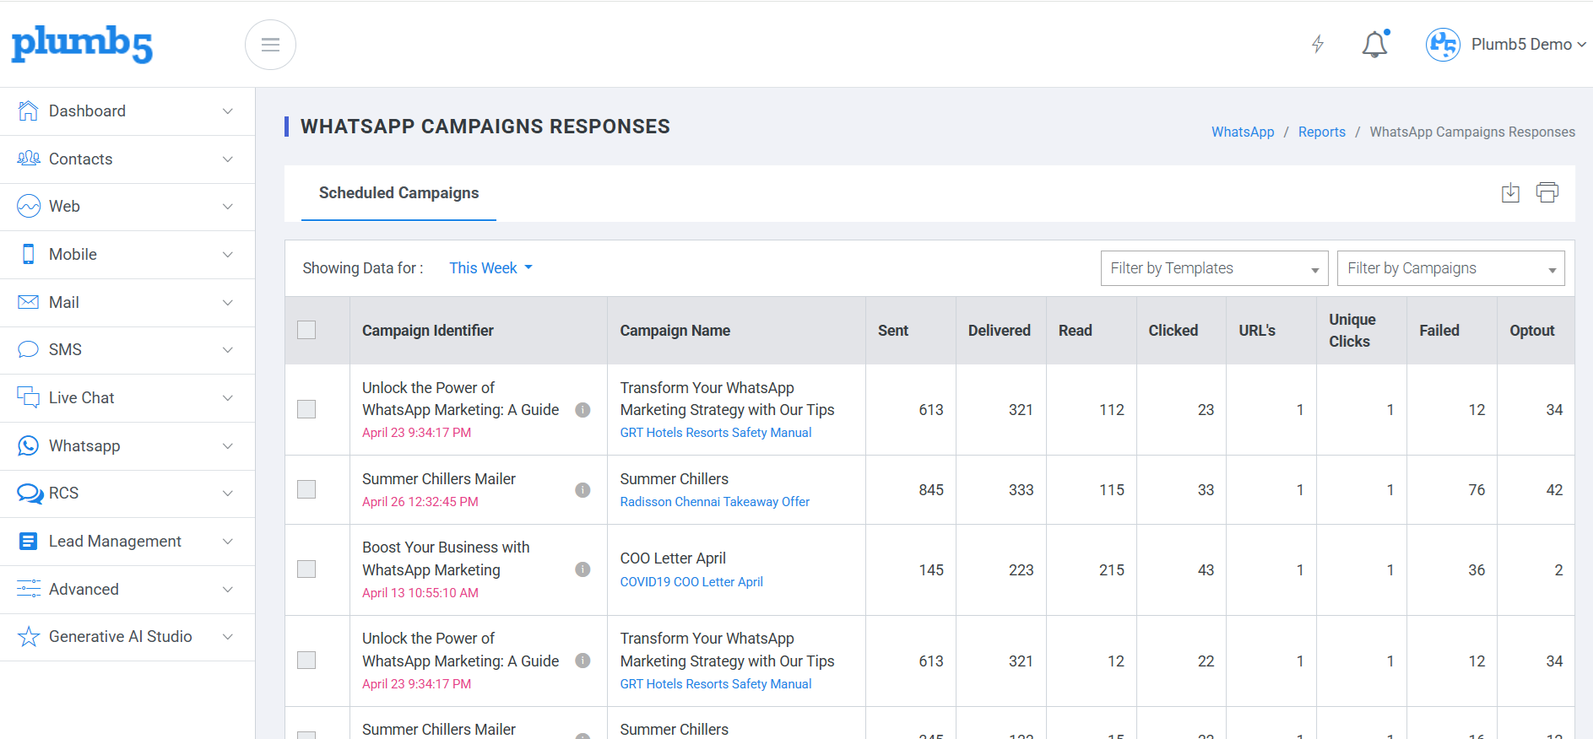Open the lightning bolt quick actions
This screenshot has width=1593, height=739.
[1318, 44]
